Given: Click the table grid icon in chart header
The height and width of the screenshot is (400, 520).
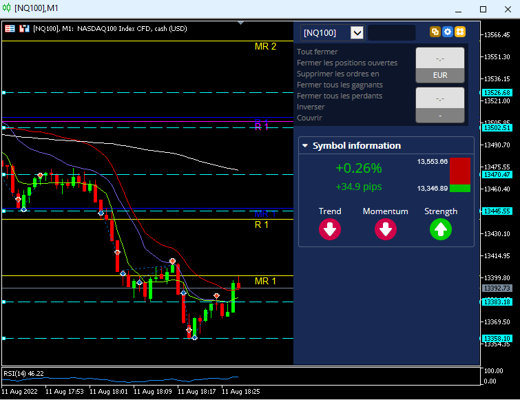Looking at the screenshot, I should point(10,28).
